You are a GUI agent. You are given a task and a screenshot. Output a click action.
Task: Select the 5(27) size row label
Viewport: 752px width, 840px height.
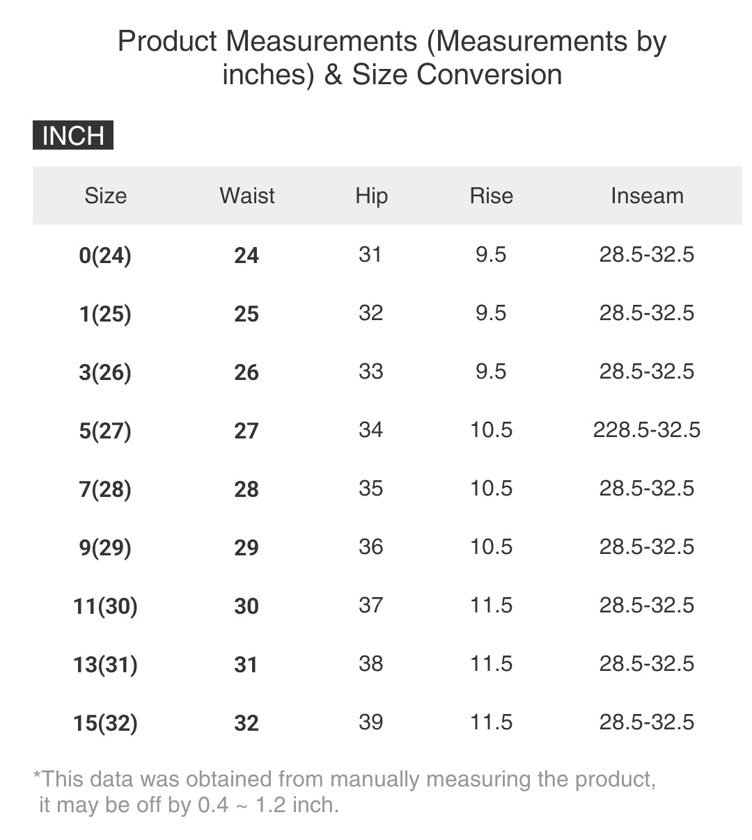(105, 431)
